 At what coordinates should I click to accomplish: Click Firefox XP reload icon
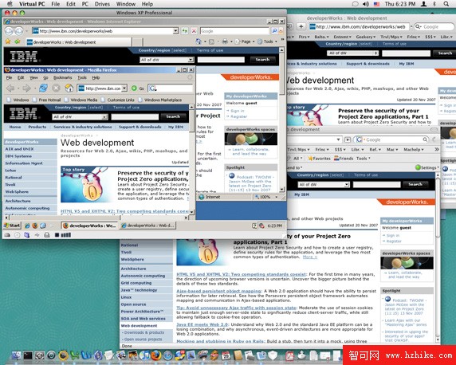tap(43, 88)
